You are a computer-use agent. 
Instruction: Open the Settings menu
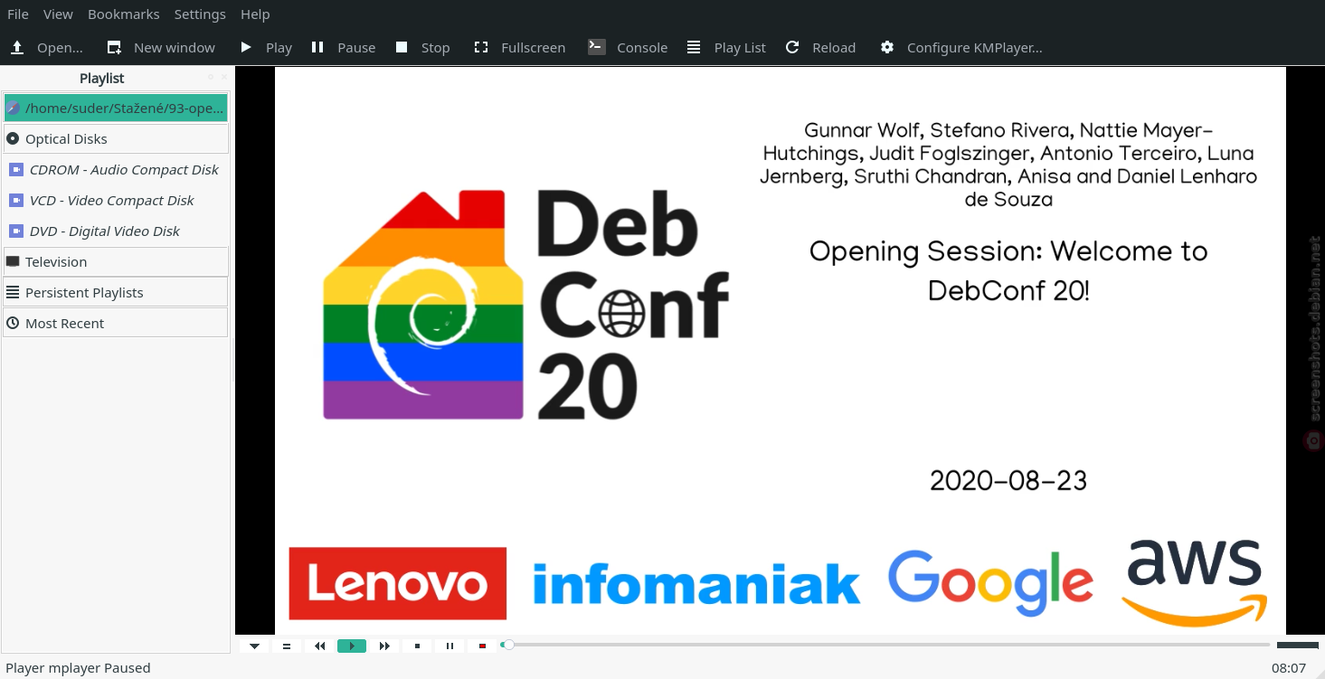click(200, 14)
